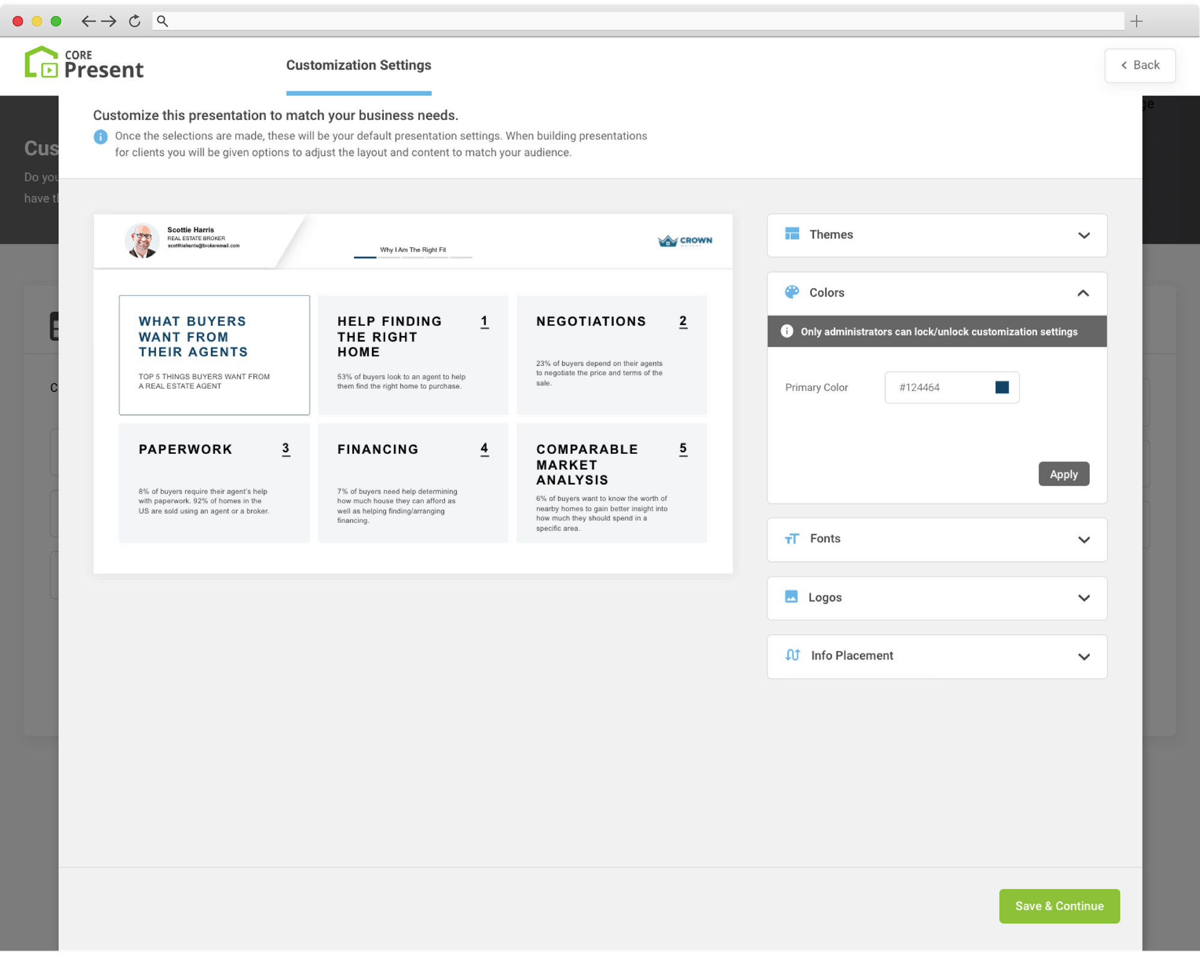This screenshot has width=1200, height=956.
Task: Click the browser reload icon
Action: (x=133, y=20)
